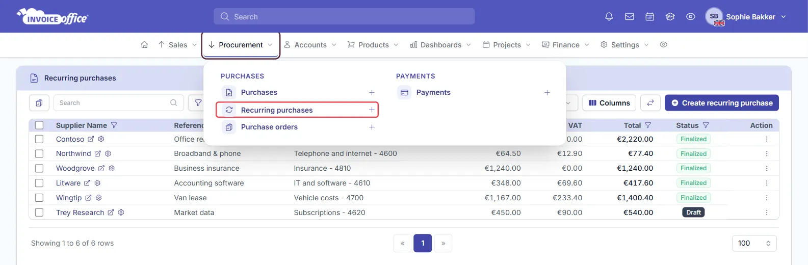Open the mail envelope icon in header
Viewport: 808px width, 265px height.
(630, 17)
